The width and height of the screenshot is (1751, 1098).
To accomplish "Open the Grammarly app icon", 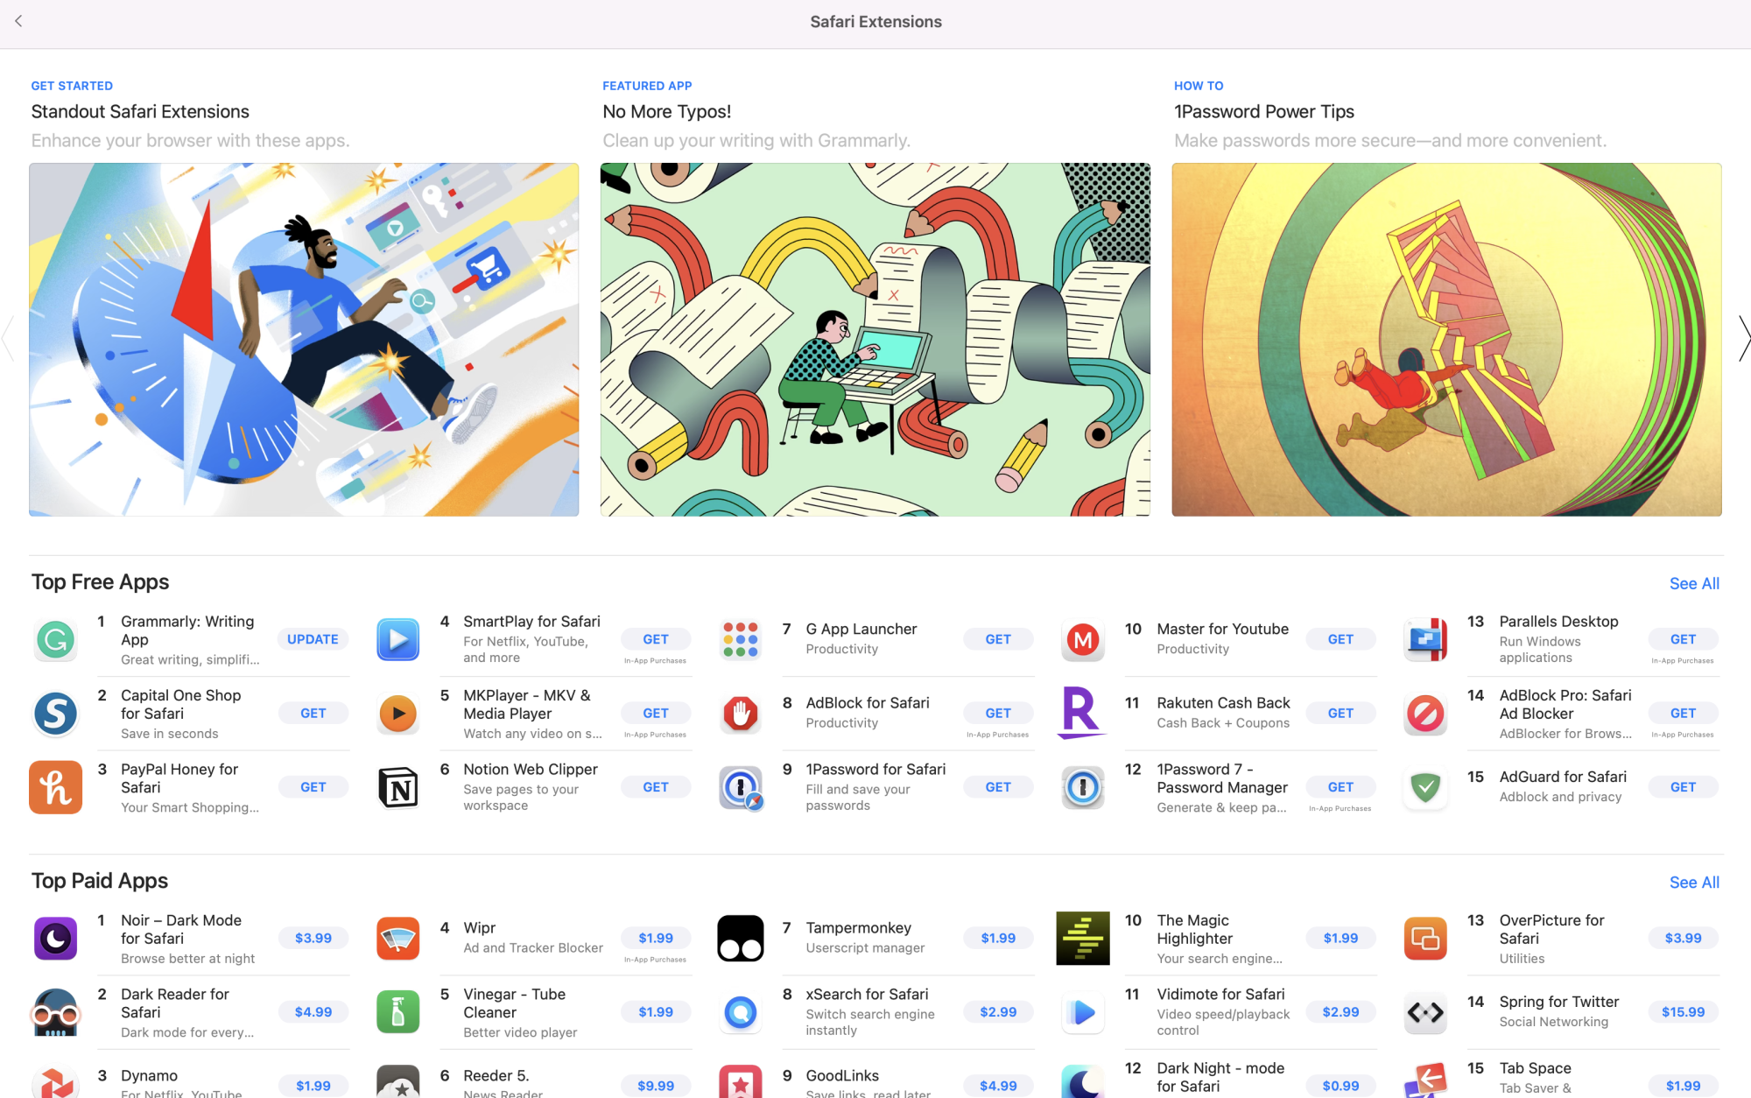I will pos(55,639).
